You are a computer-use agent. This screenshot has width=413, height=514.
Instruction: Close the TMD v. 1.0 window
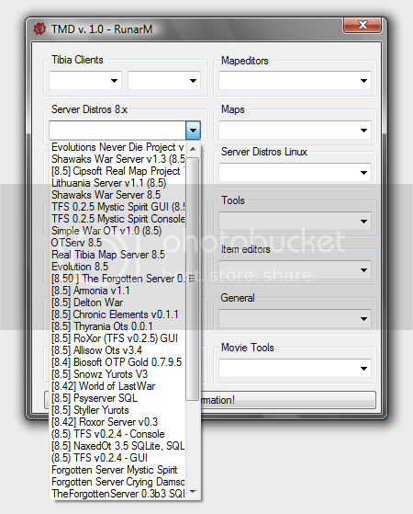[363, 25]
